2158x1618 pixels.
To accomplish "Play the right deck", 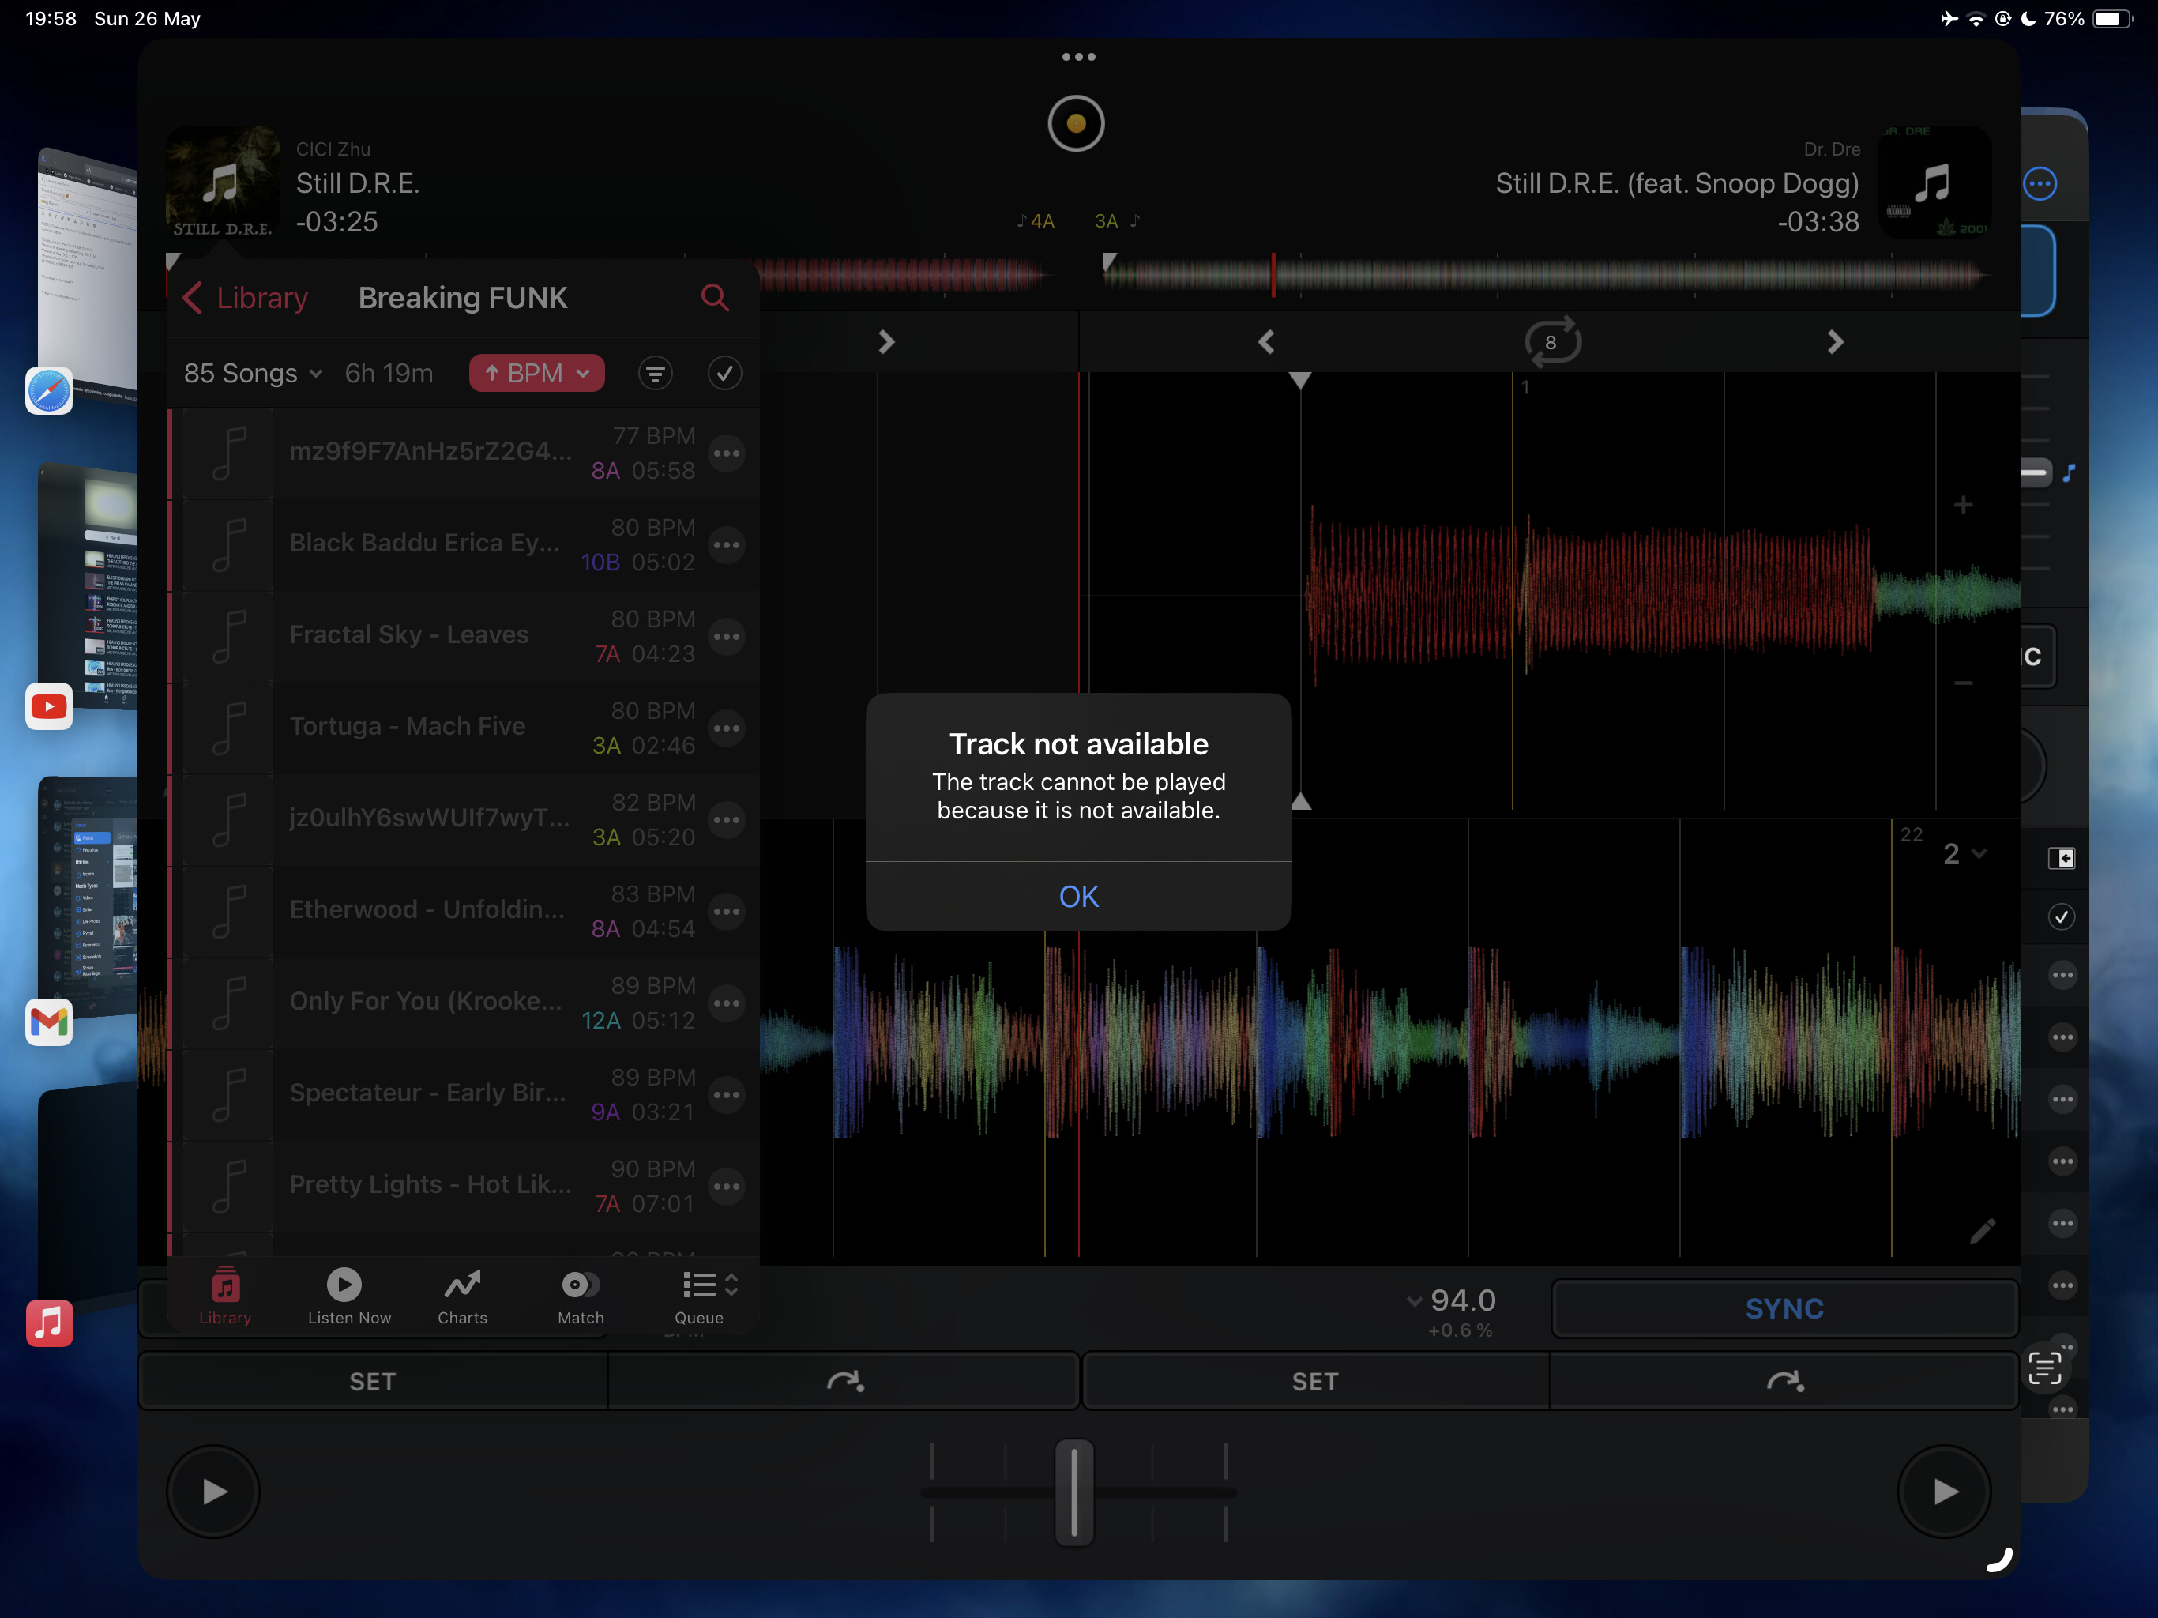I will [1945, 1491].
